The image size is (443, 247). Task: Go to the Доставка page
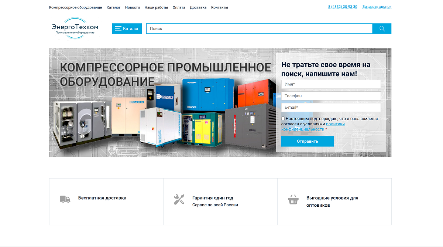pyautogui.click(x=198, y=7)
